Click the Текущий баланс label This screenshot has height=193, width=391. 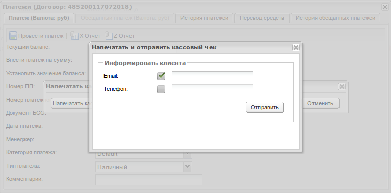(x=28, y=47)
